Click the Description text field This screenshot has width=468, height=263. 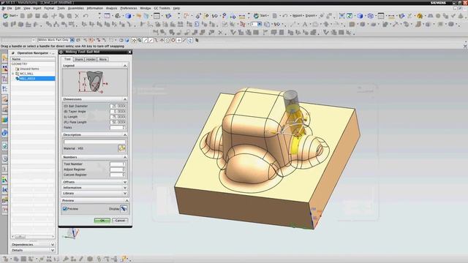point(94,142)
